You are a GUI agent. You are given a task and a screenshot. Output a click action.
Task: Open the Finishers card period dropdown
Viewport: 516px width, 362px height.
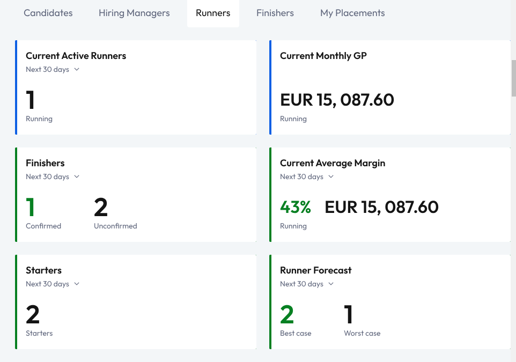tap(53, 176)
